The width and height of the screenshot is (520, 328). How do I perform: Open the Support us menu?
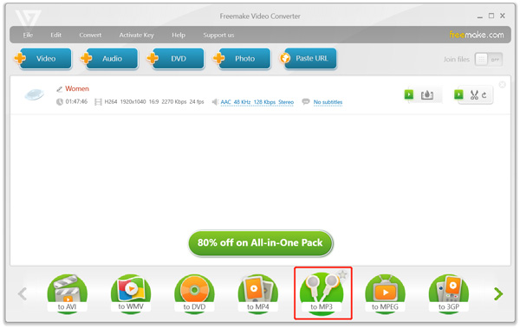coord(218,35)
